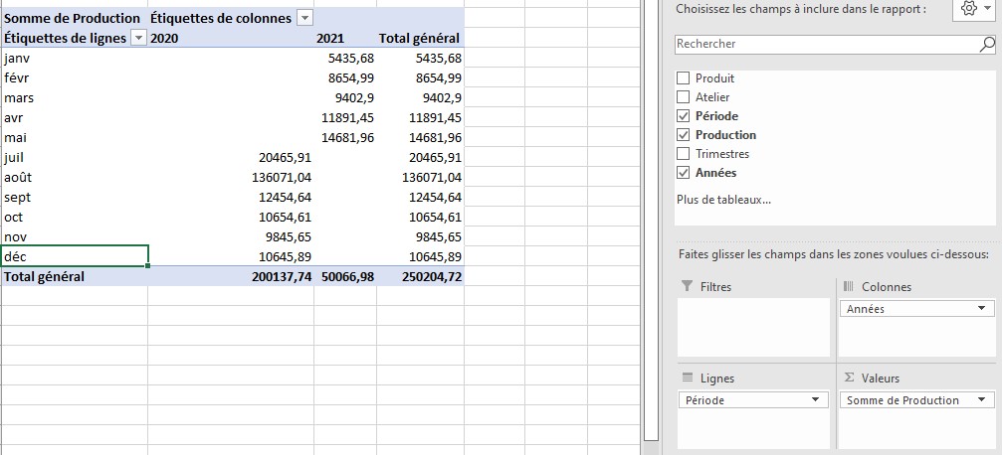The width and height of the screenshot is (1002, 455).
Task: Expand the Années dropdown in Colonnes zone
Action: [x=981, y=309]
